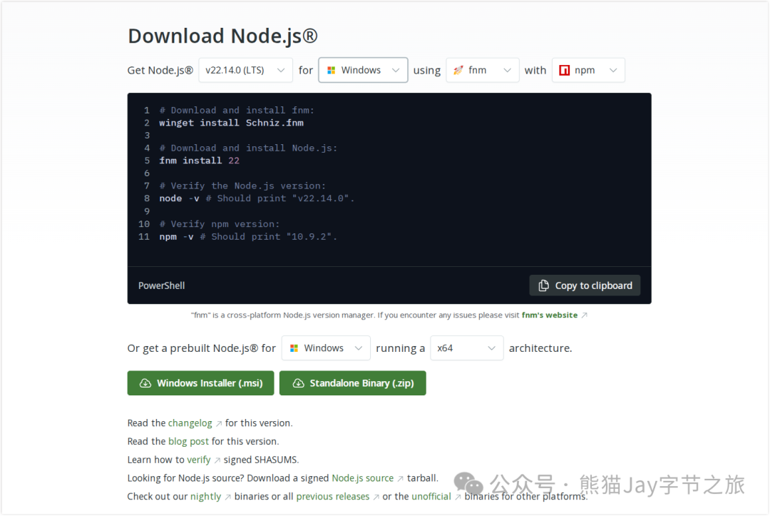The width and height of the screenshot is (770, 516).
Task: Open the Node.js source link
Action: [363, 478]
